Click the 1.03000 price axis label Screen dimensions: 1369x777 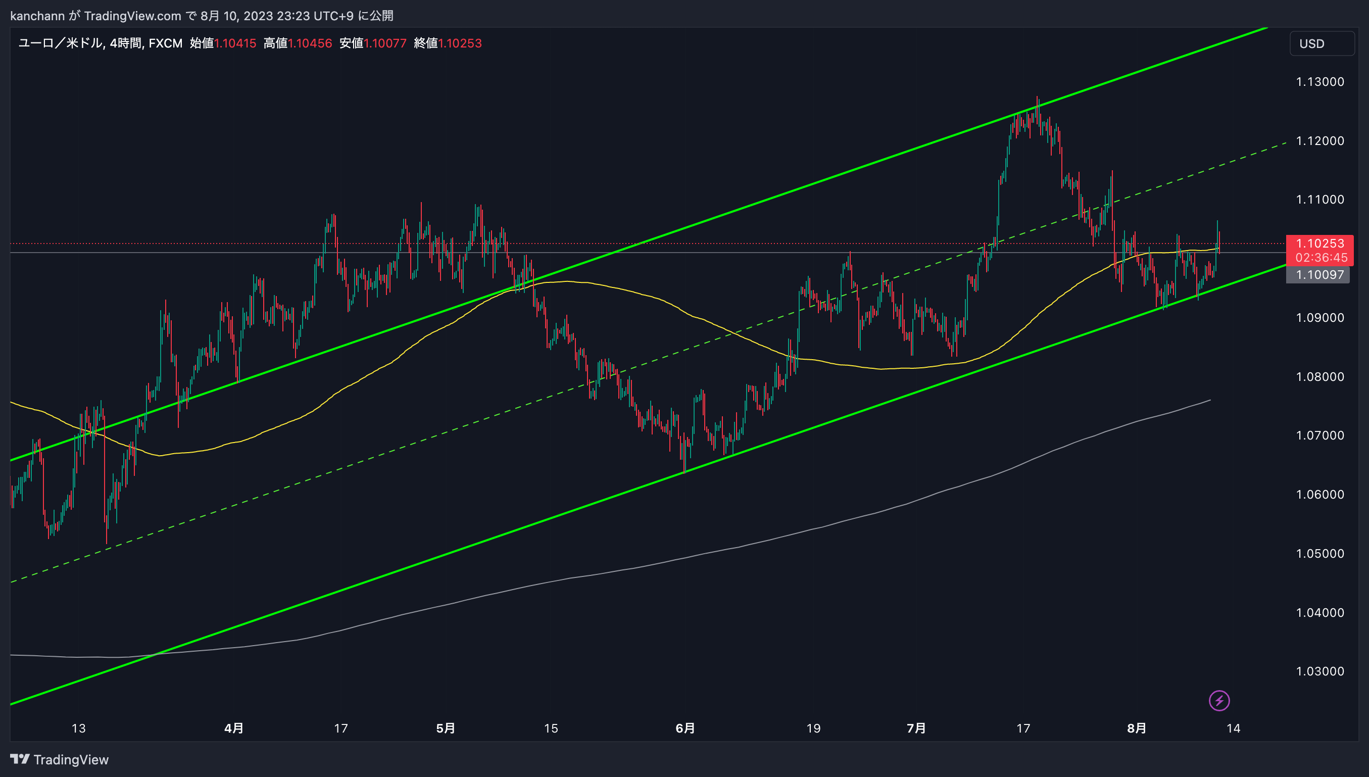point(1320,671)
